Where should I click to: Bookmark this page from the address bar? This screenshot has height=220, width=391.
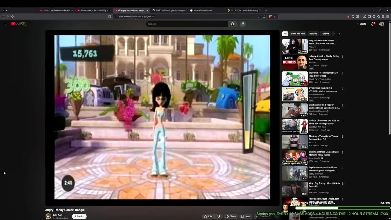(x=110, y=16)
